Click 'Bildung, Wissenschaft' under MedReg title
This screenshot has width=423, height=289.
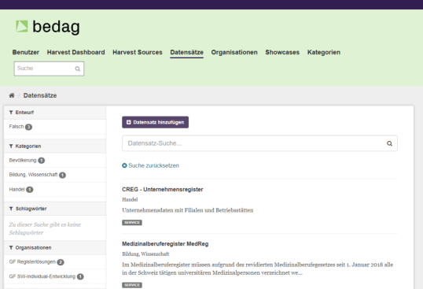[x=145, y=254]
